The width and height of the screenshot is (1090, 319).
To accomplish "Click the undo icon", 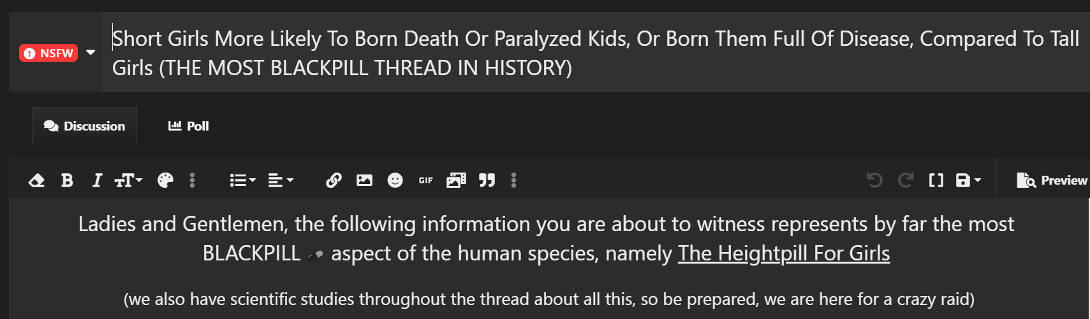I will [874, 181].
